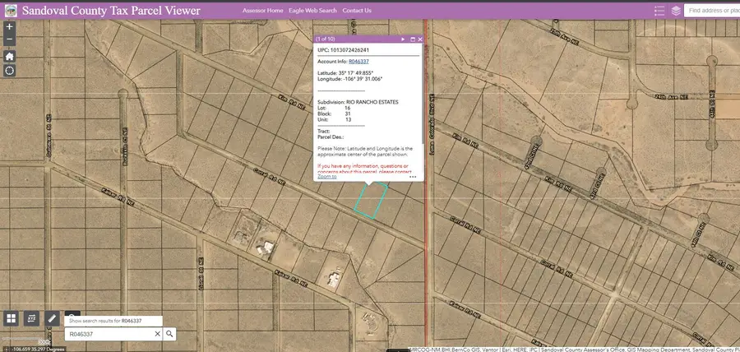Return to the default home extent

click(x=10, y=56)
